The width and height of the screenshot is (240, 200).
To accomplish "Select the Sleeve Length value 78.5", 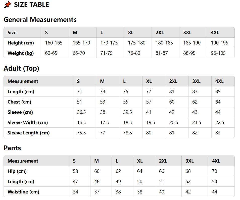I will (127, 133).
